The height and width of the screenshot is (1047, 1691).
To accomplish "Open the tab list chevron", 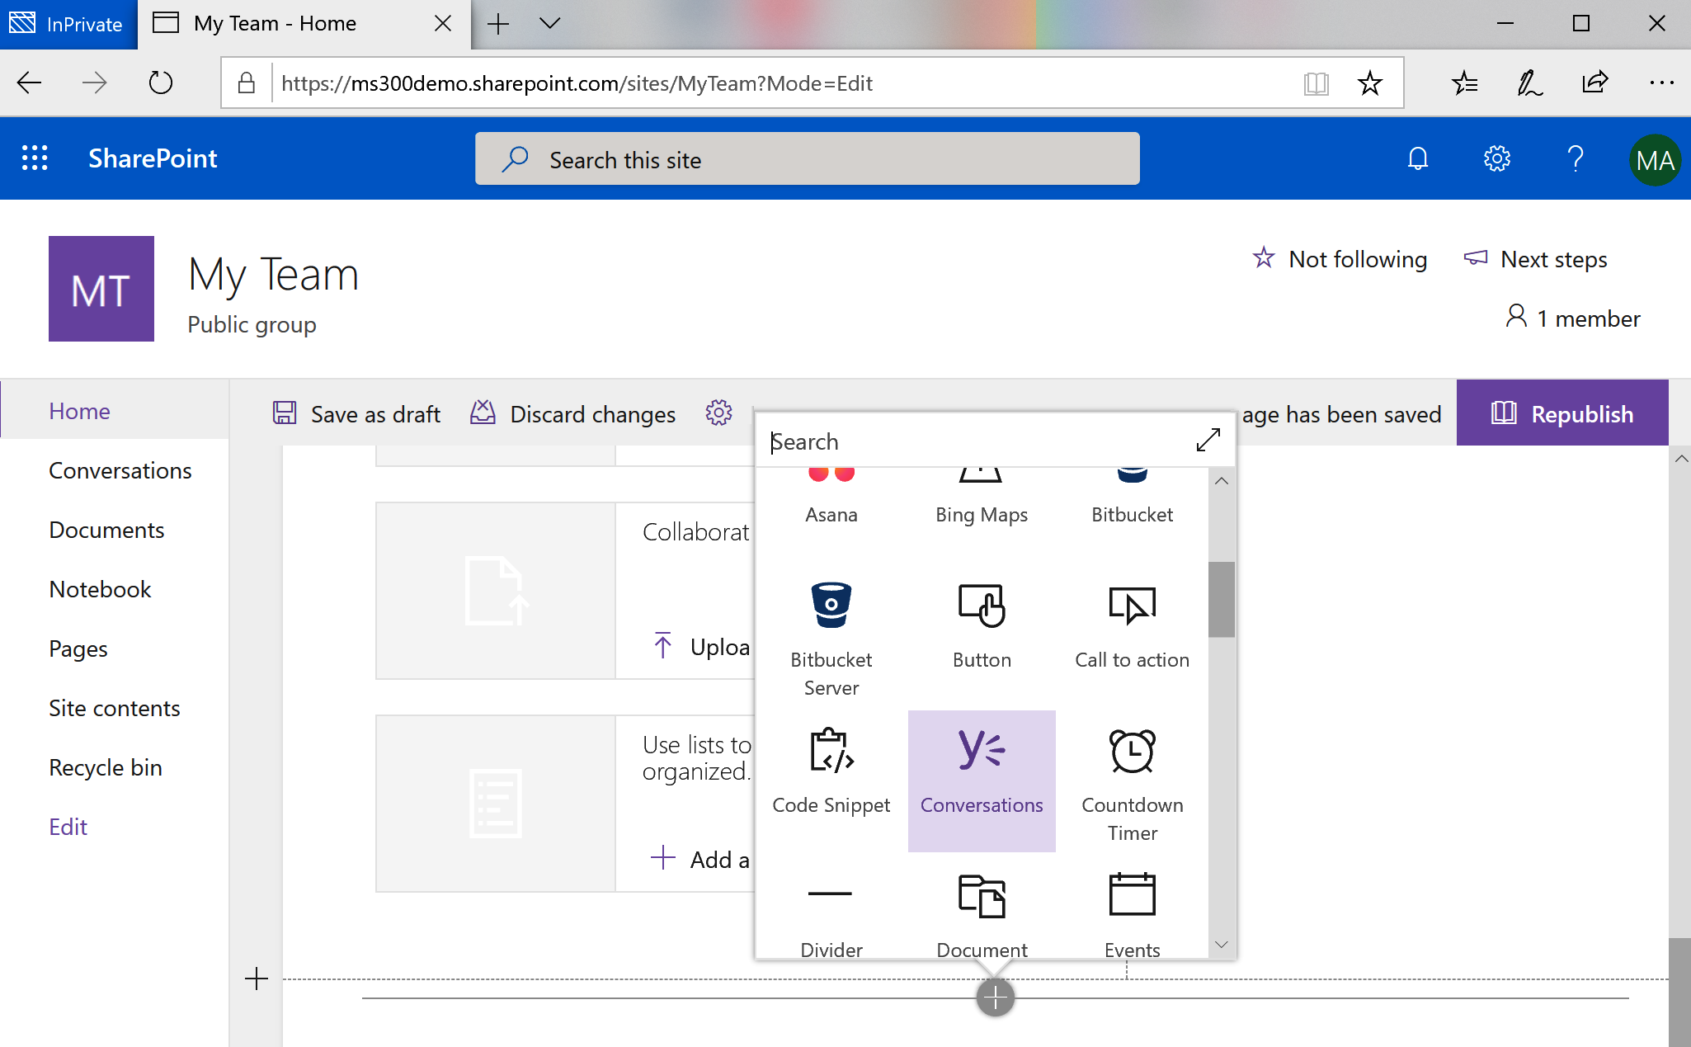I will (x=550, y=23).
